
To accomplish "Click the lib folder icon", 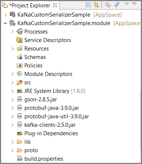I will tap(20, 142).
